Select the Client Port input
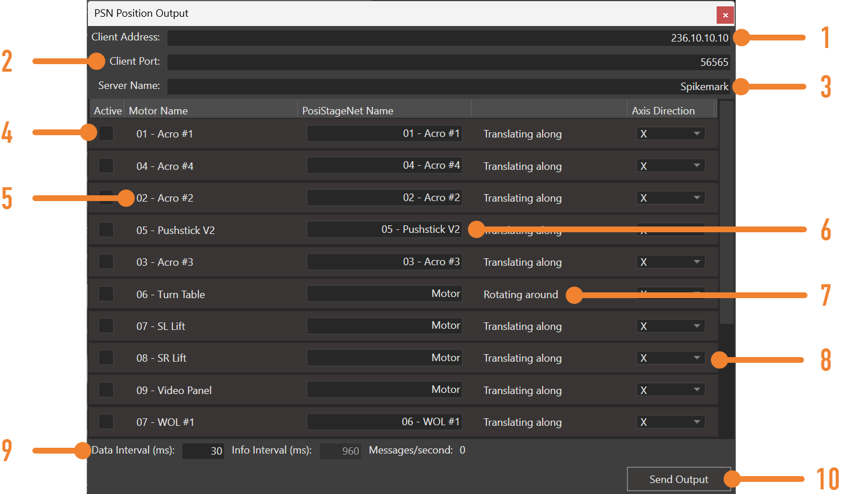This screenshot has height=494, width=841. [x=445, y=62]
